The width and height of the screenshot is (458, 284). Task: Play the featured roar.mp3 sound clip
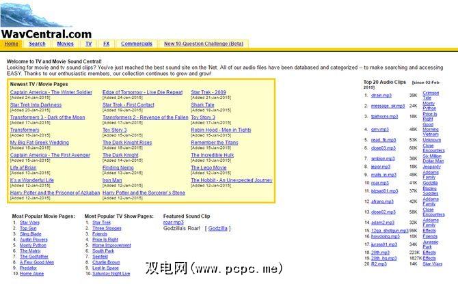click(x=174, y=222)
